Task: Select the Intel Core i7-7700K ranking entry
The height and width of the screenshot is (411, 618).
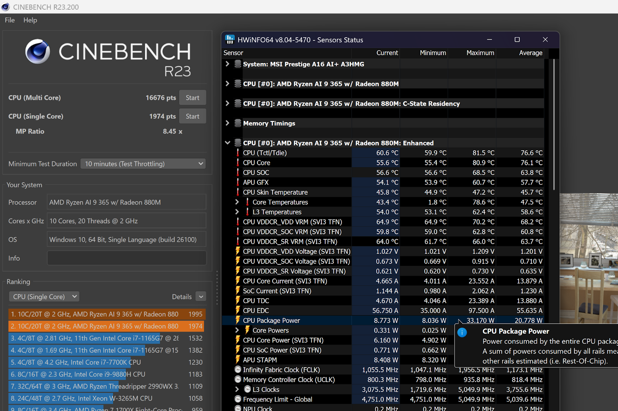Action: tap(107, 362)
